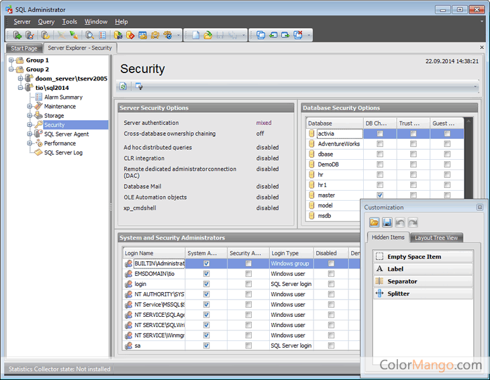Click the mixed server authentication value
This screenshot has width=490, height=380.
[264, 123]
